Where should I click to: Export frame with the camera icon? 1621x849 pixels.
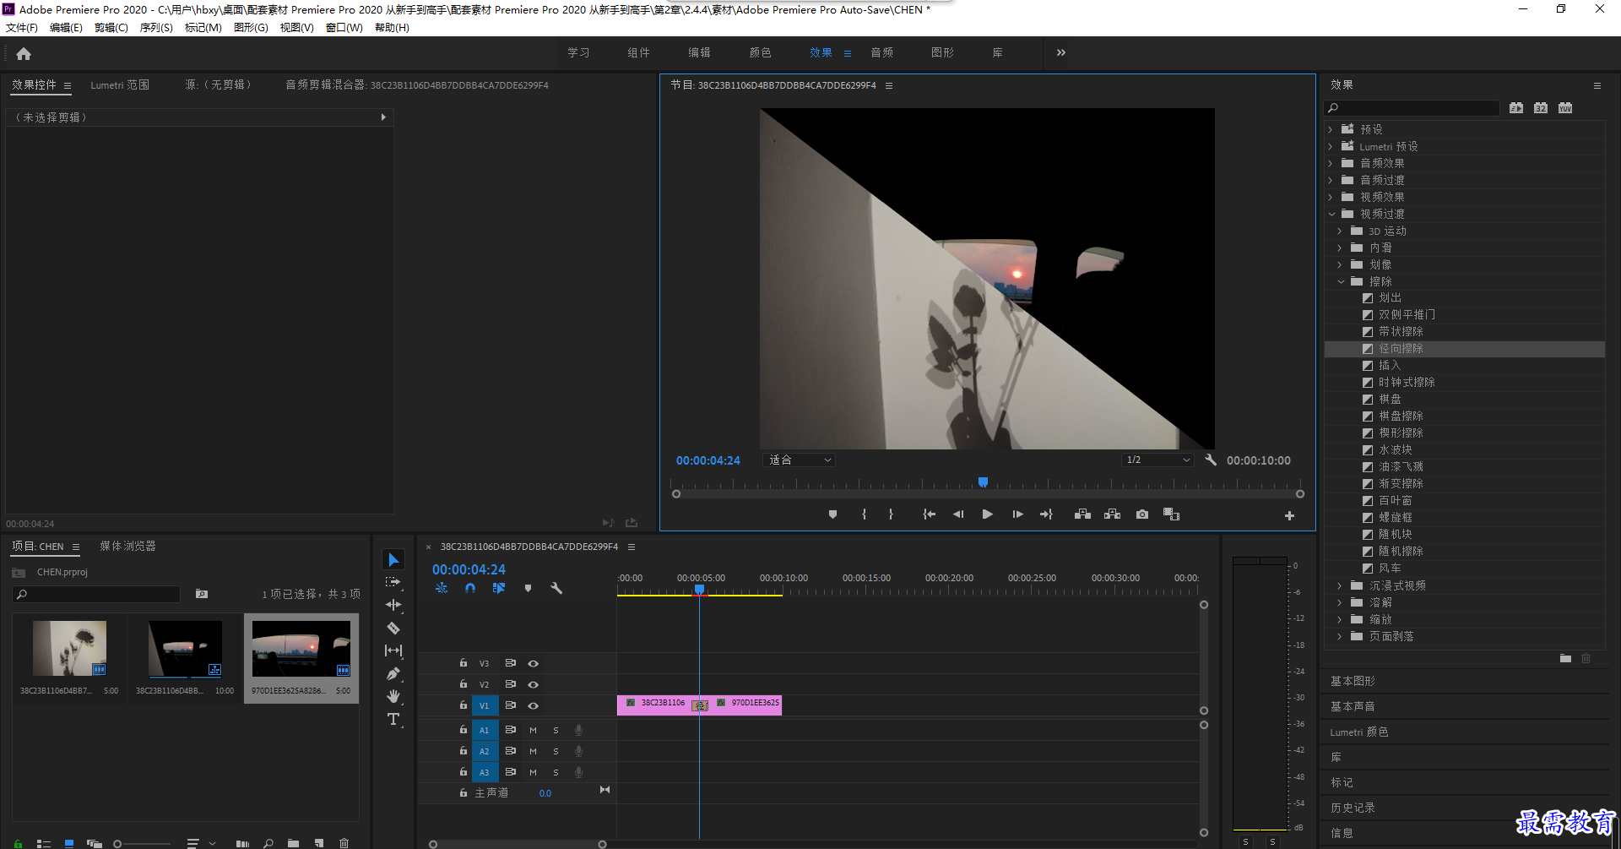point(1142,514)
